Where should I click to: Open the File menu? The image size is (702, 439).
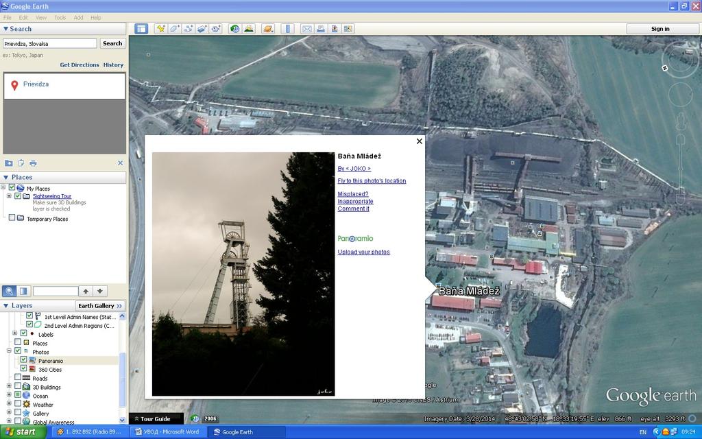tap(7, 17)
